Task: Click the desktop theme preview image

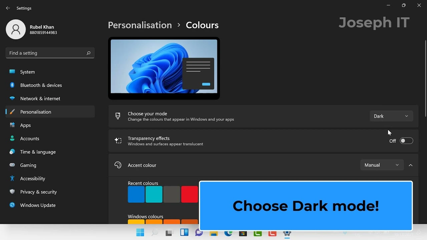Action: [164, 68]
